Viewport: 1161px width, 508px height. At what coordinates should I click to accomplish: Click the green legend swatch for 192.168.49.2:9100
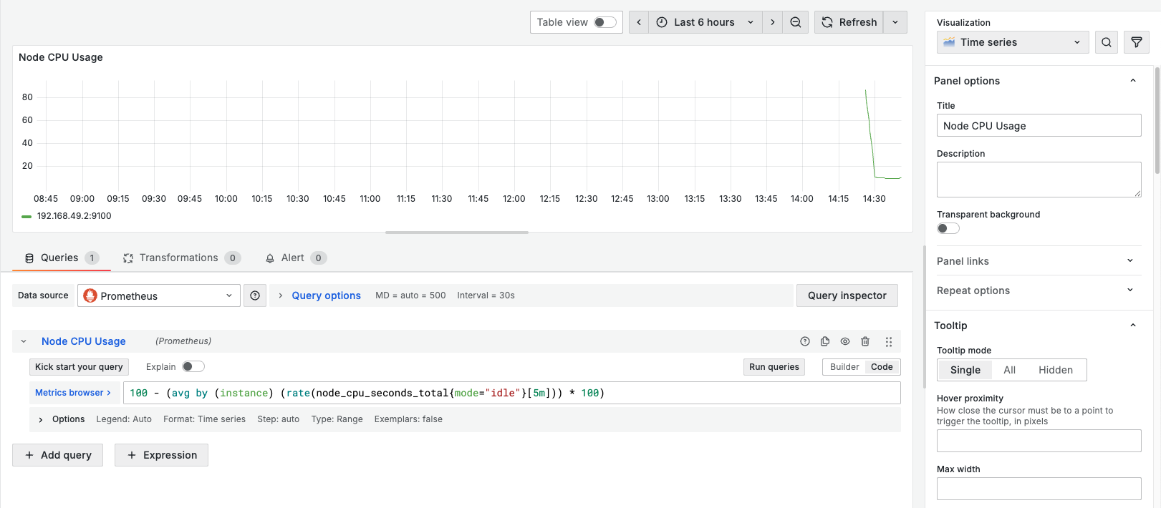pyautogui.click(x=27, y=216)
